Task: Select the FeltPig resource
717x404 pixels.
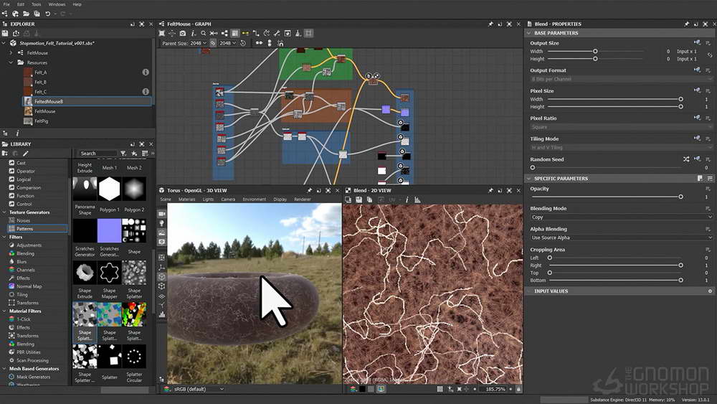Action: pyautogui.click(x=41, y=121)
